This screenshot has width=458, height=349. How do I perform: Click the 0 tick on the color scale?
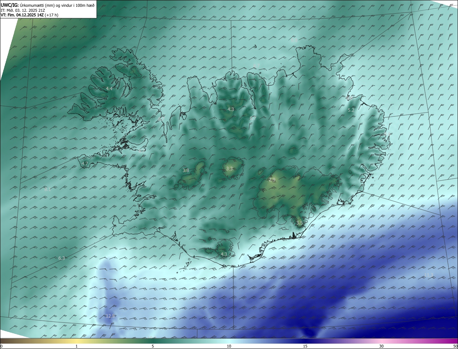pos(1,346)
